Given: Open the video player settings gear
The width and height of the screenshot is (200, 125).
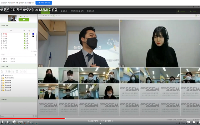Looking at the screenshot, I should [193, 122].
